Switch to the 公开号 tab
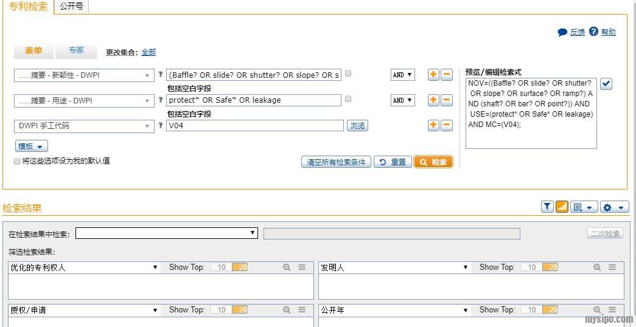The image size is (636, 327). click(x=72, y=7)
